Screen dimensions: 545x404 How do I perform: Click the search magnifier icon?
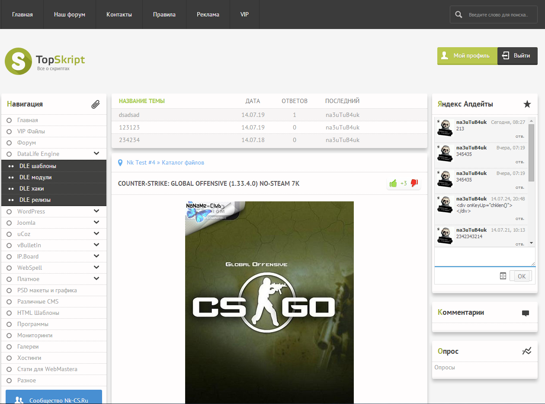pyautogui.click(x=458, y=15)
